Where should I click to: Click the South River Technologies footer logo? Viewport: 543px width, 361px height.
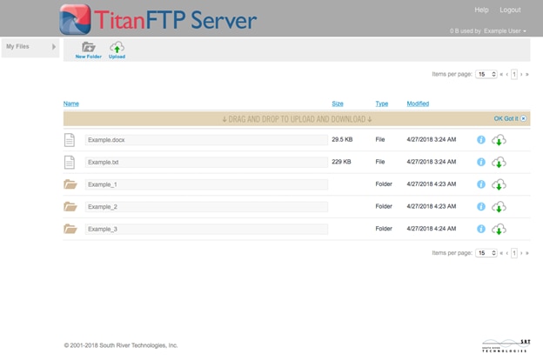coord(506,345)
